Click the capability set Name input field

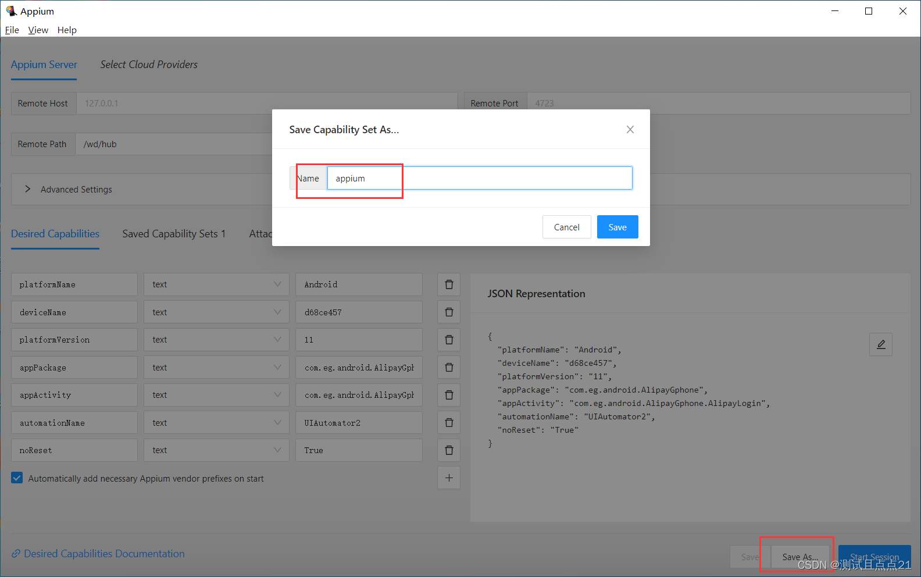[480, 178]
